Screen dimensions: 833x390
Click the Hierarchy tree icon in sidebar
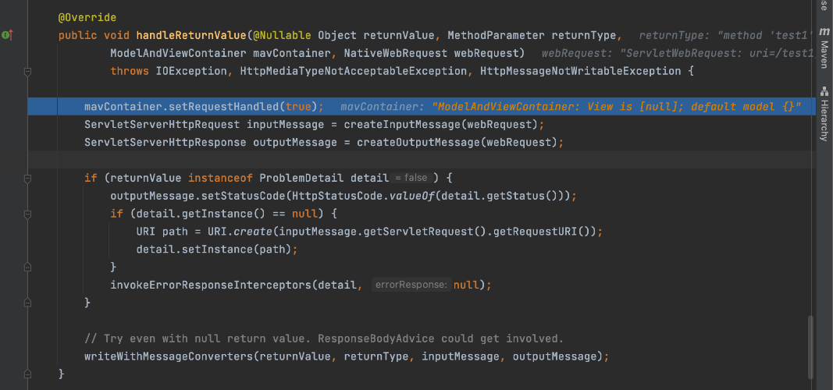tap(824, 90)
